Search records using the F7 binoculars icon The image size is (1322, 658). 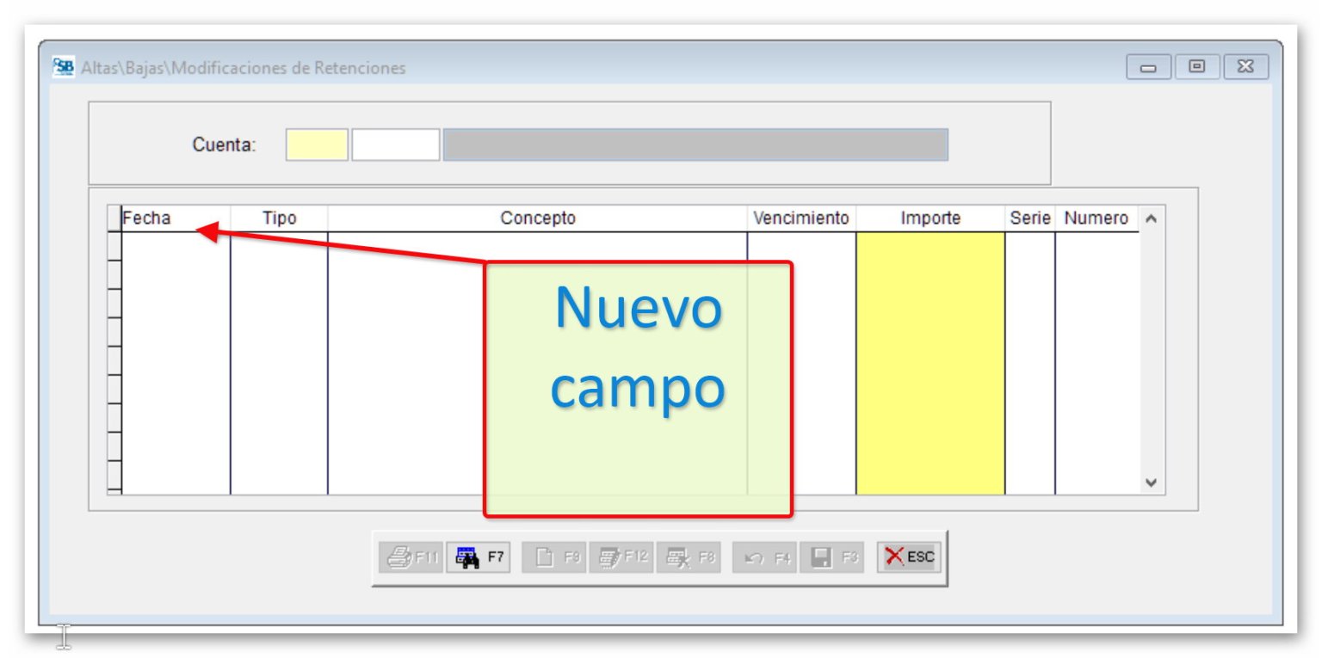pyautogui.click(x=479, y=557)
